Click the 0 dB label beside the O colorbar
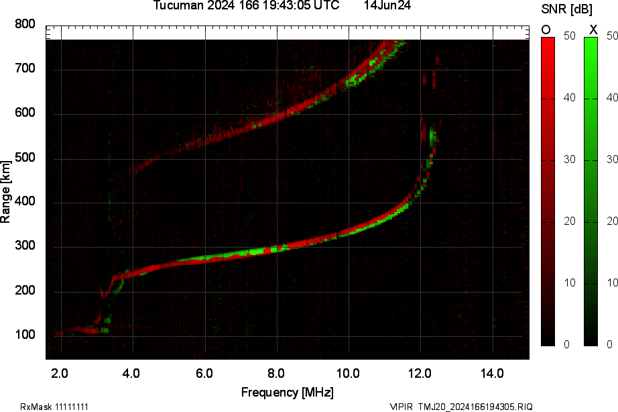The width and height of the screenshot is (618, 412). pos(567,344)
